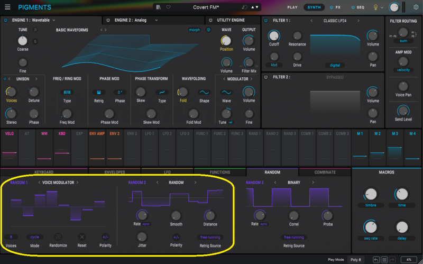The image size is (423, 264).
Task: Open the history list icon in the bottom bar
Action: [384, 260]
